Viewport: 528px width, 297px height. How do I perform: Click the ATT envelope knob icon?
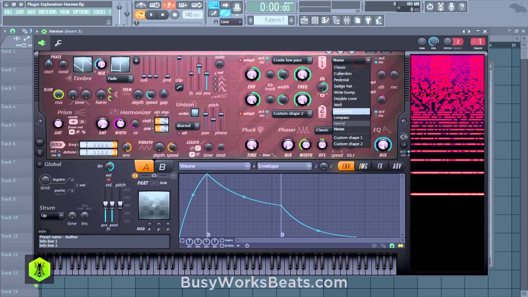point(189,241)
